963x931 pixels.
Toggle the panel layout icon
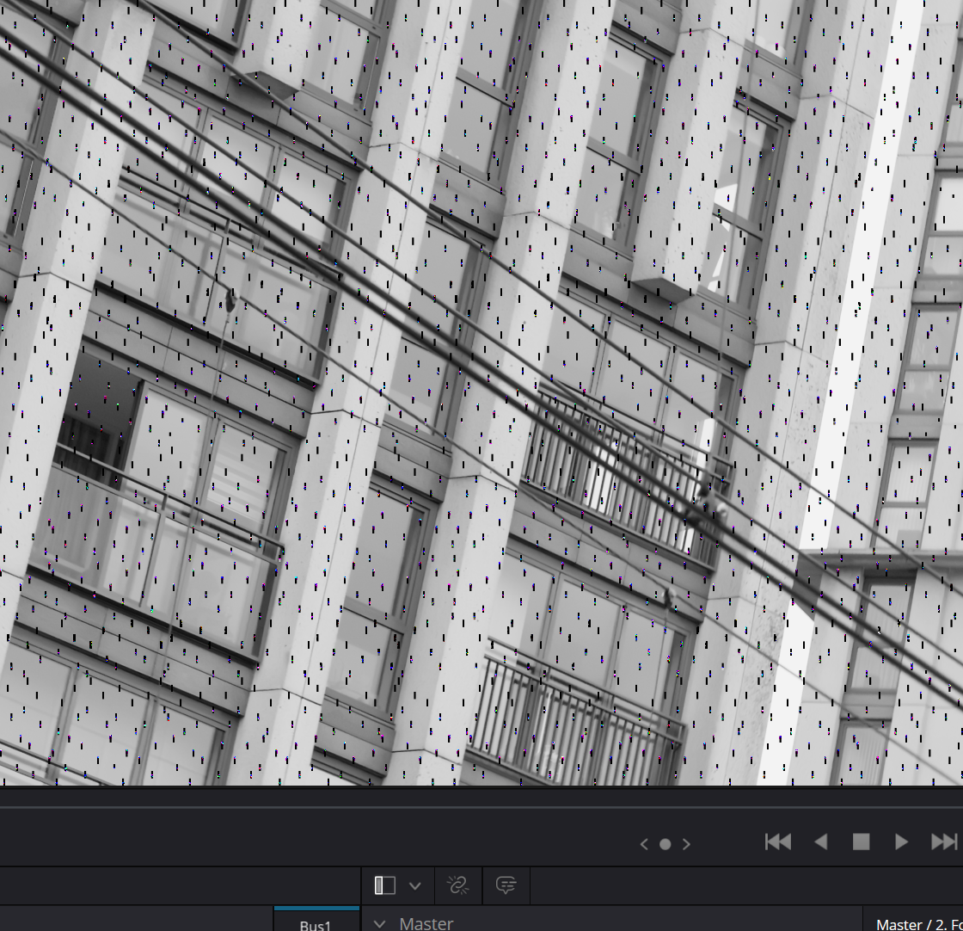(x=385, y=885)
